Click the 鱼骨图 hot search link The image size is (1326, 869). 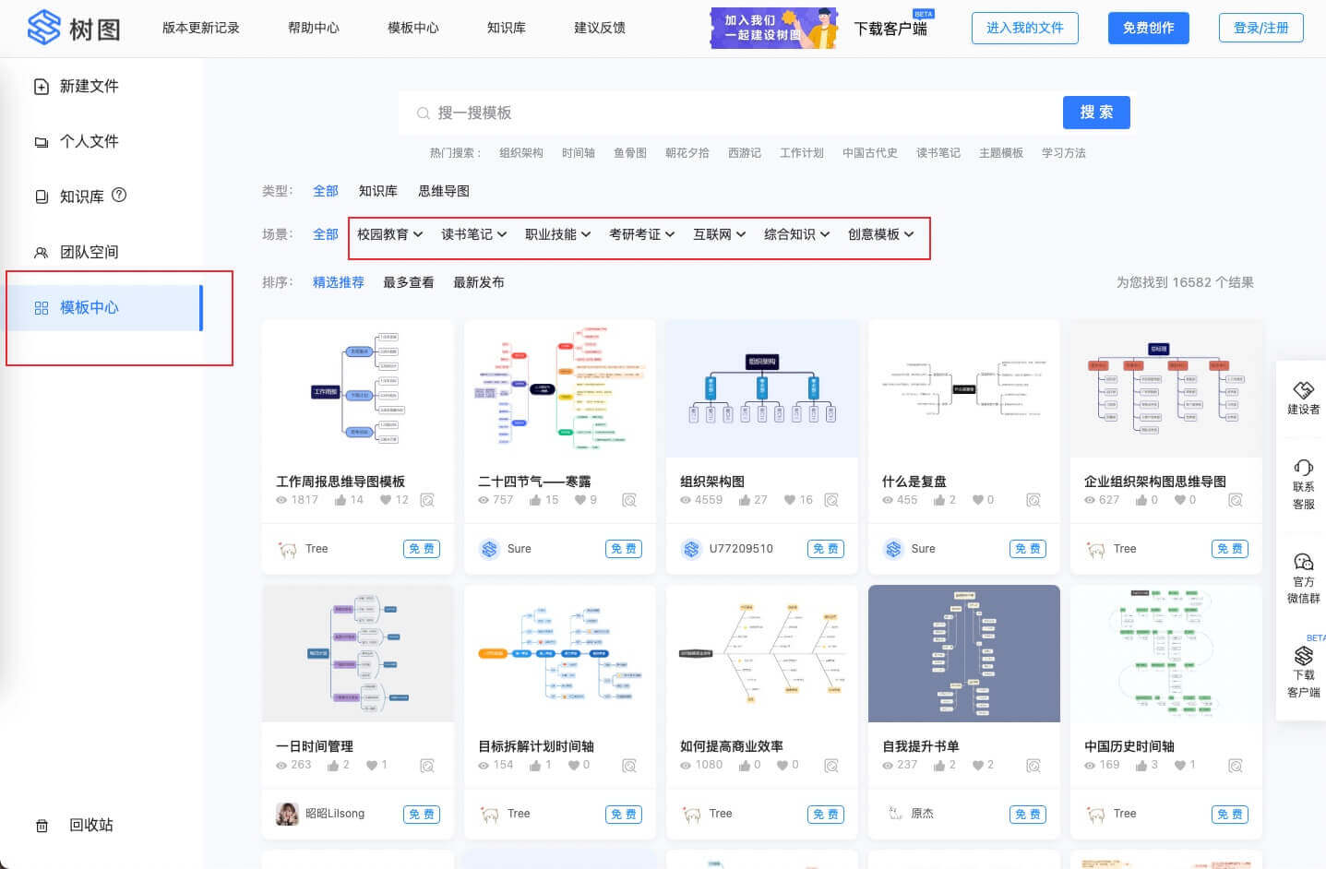click(x=630, y=153)
